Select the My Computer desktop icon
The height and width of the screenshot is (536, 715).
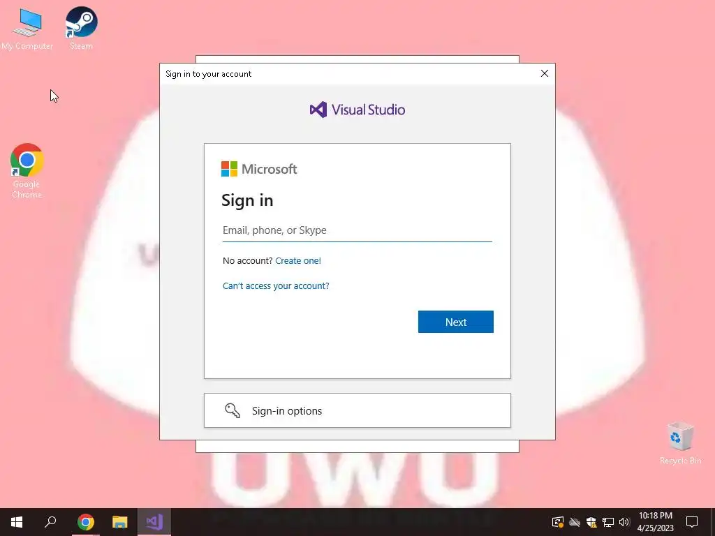27,28
